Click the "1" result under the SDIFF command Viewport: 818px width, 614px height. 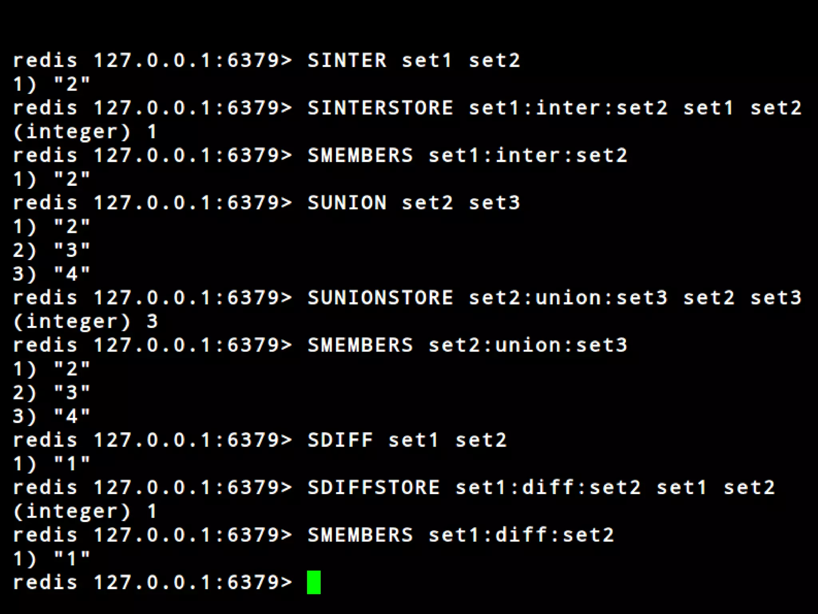click(x=72, y=464)
